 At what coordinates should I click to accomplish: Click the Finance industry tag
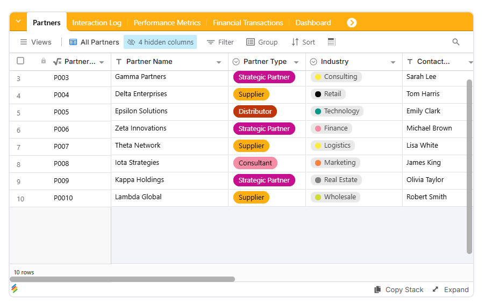pos(331,128)
